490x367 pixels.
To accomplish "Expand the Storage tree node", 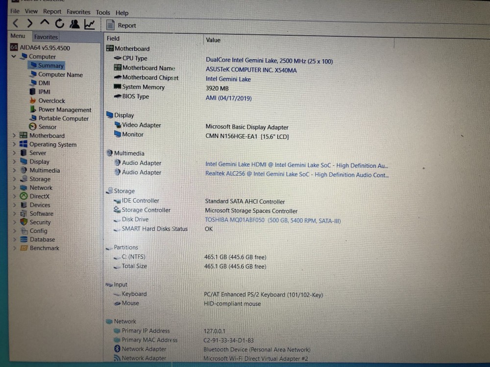I will [14, 179].
